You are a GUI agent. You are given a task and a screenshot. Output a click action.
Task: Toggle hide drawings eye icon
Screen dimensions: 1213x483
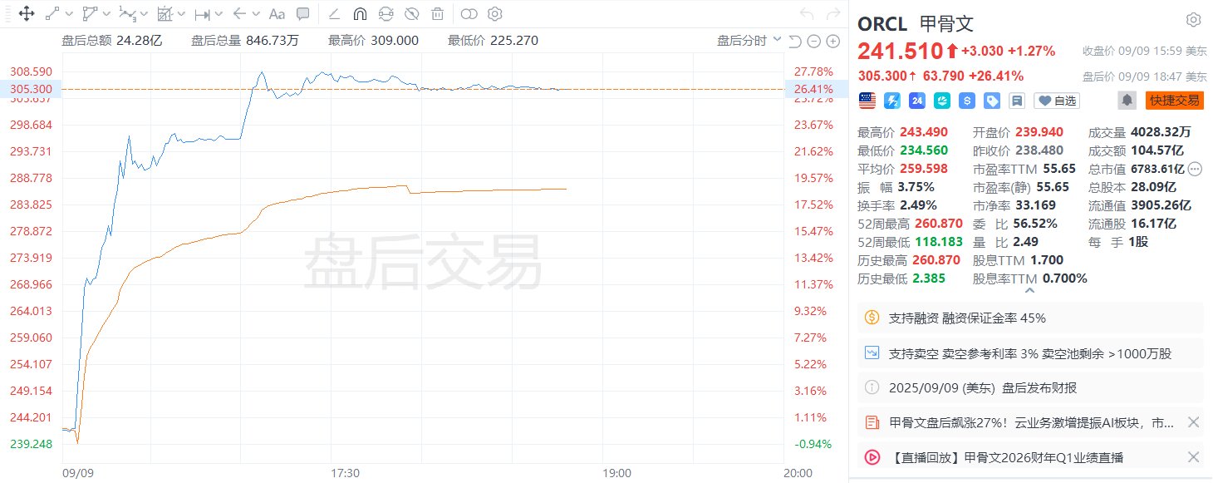pyautogui.click(x=411, y=13)
